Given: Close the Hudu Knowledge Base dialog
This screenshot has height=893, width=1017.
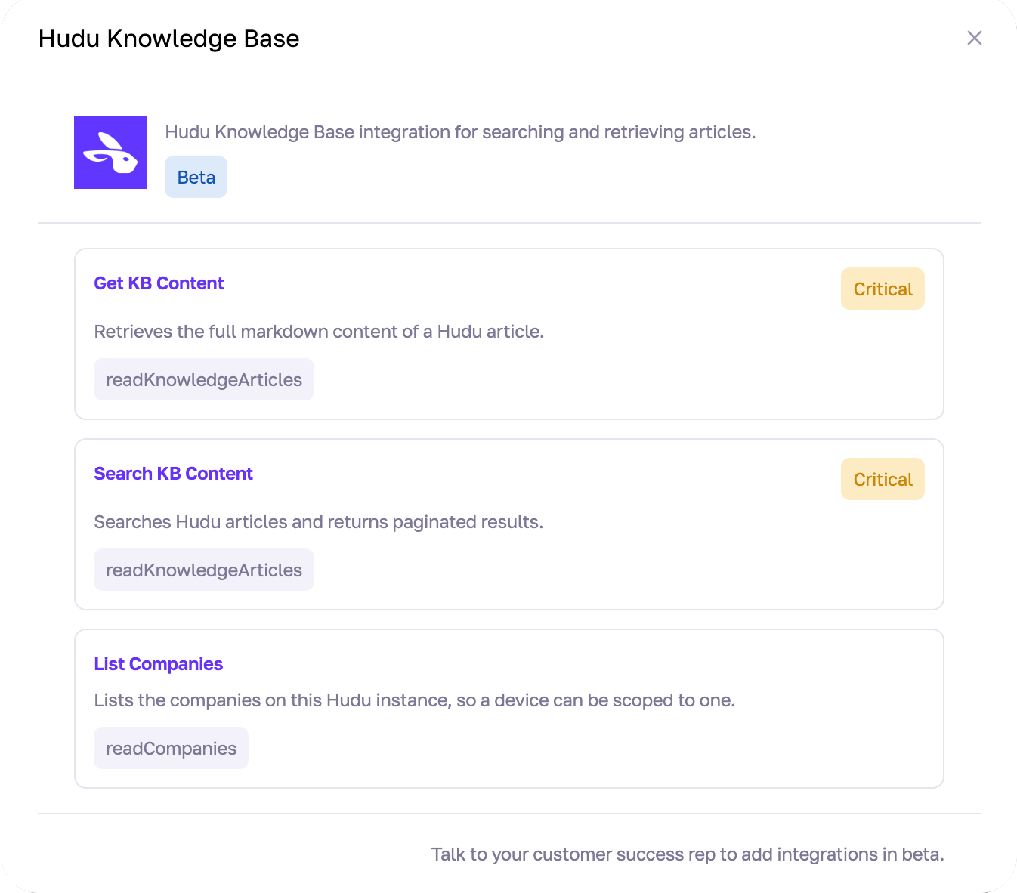Looking at the screenshot, I should [x=975, y=38].
